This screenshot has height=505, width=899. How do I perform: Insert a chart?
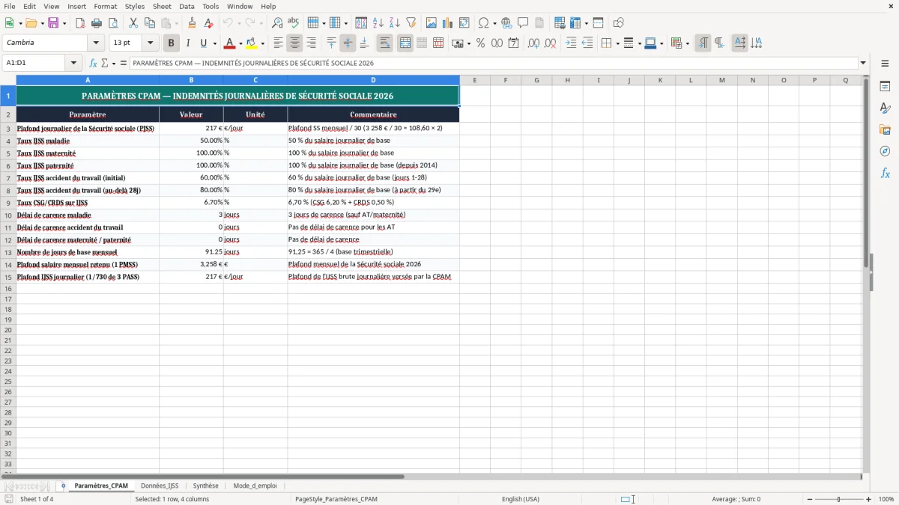(448, 23)
